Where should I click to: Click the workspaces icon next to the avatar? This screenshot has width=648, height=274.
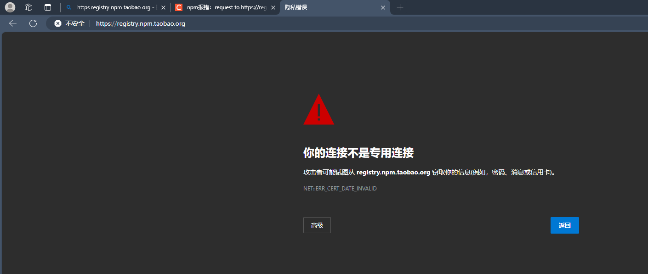point(28,7)
